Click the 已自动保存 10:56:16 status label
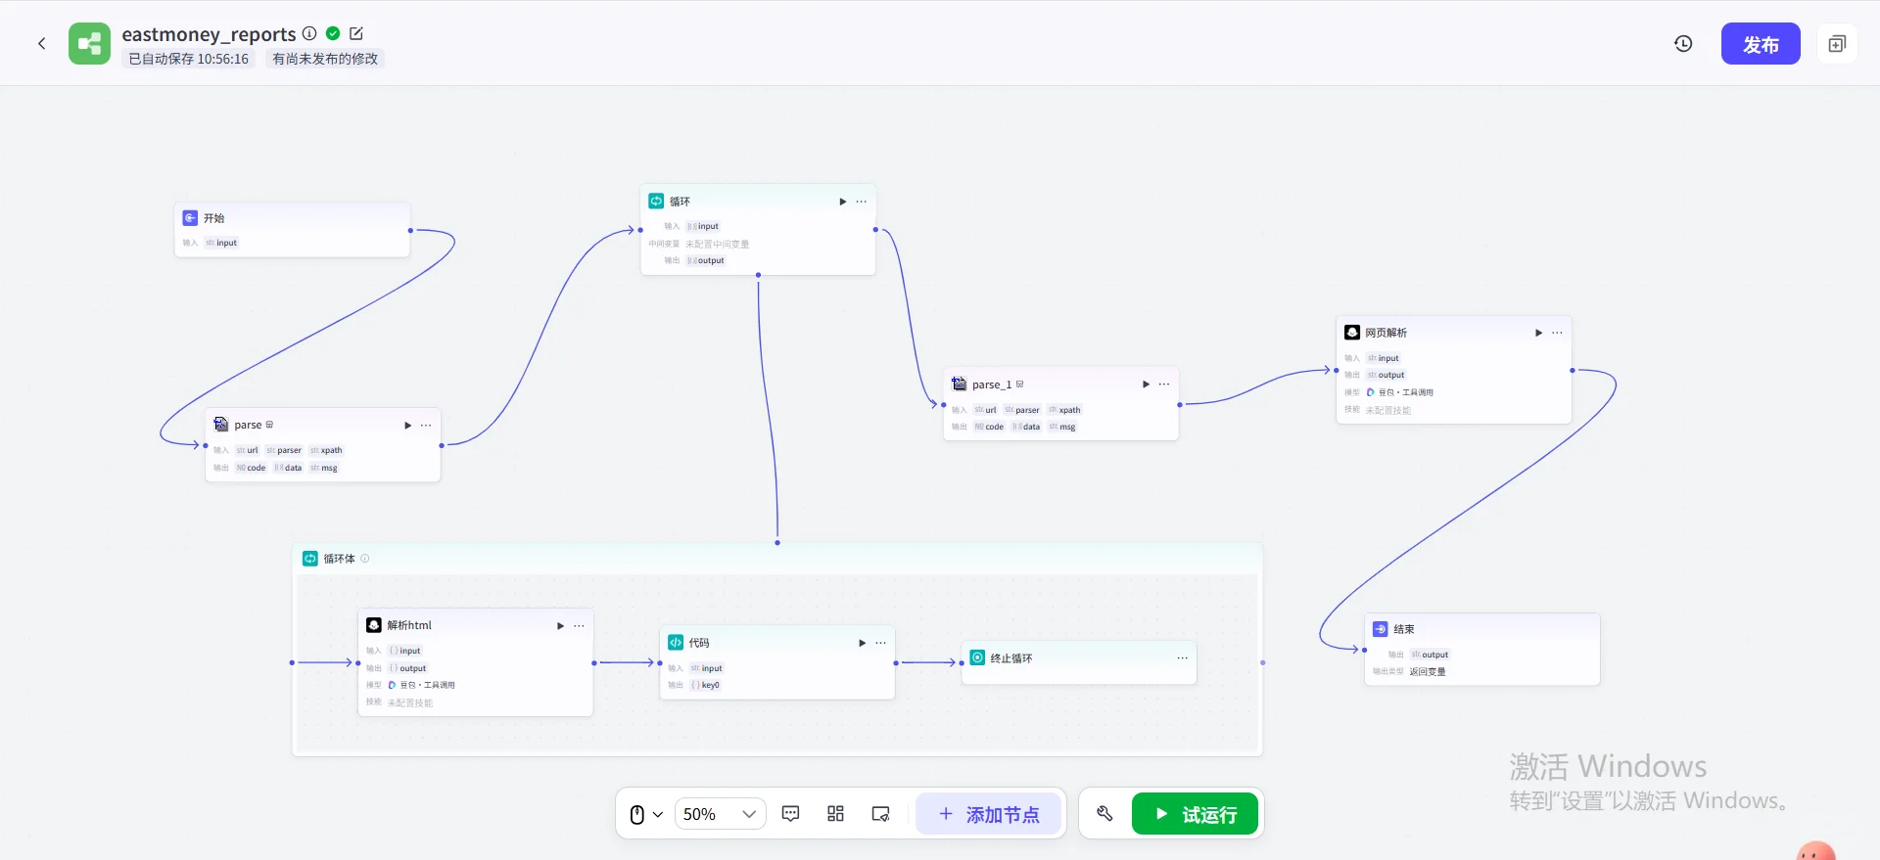Viewport: 1880px width, 860px height. [x=189, y=59]
